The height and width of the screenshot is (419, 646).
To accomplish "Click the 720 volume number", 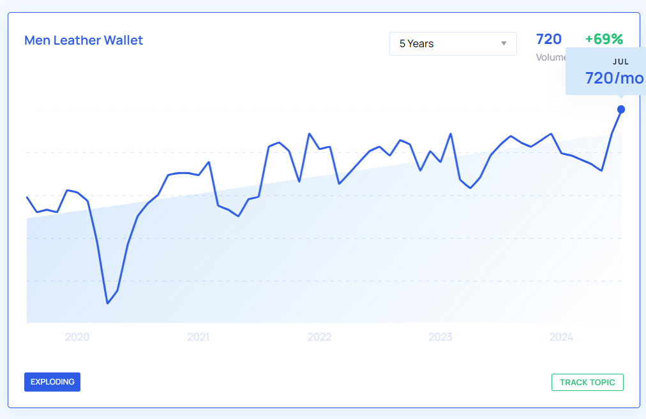I will point(548,39).
